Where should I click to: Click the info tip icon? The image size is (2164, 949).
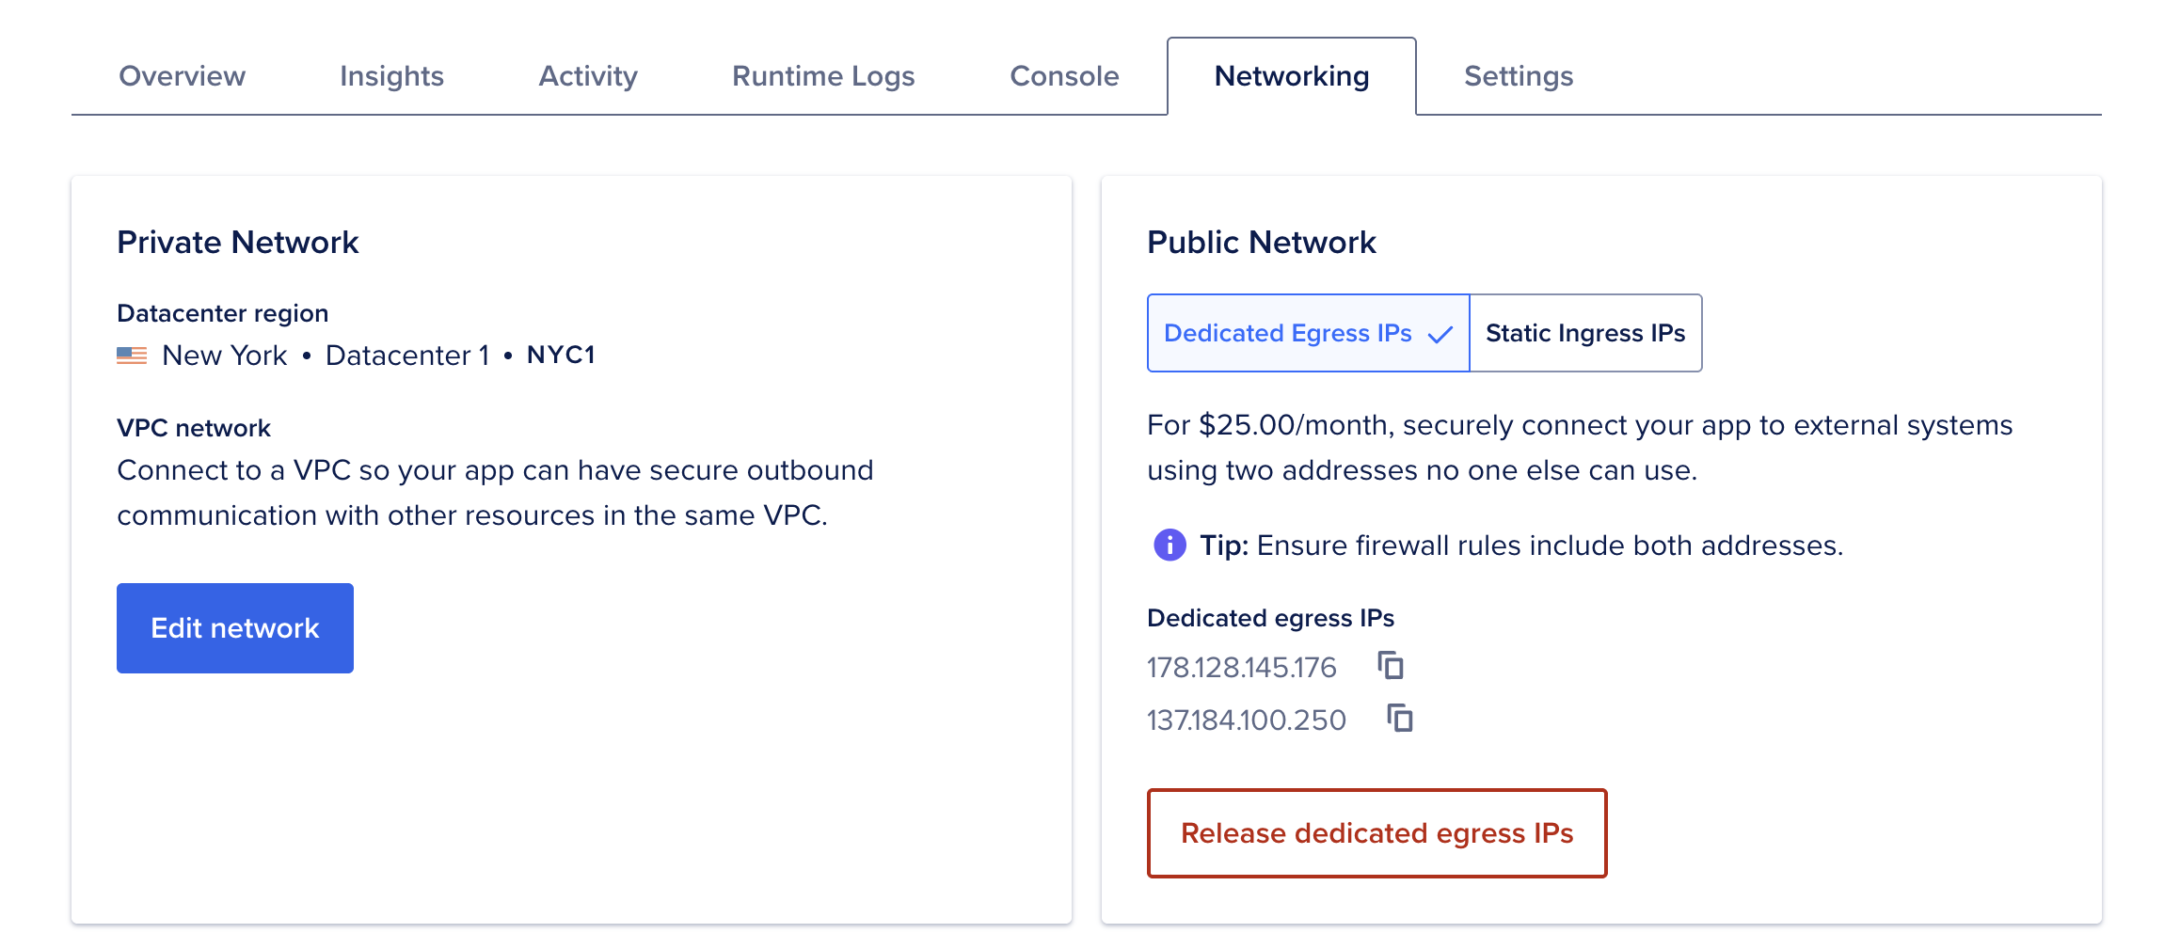pos(1169,545)
